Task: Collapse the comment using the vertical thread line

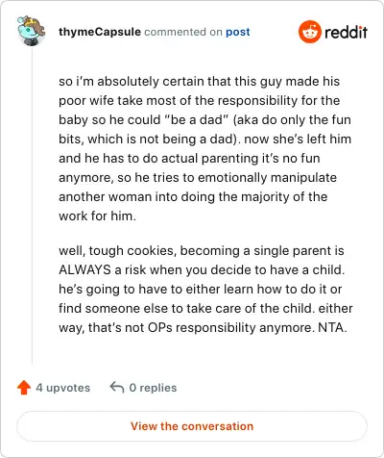Action: coord(32,205)
